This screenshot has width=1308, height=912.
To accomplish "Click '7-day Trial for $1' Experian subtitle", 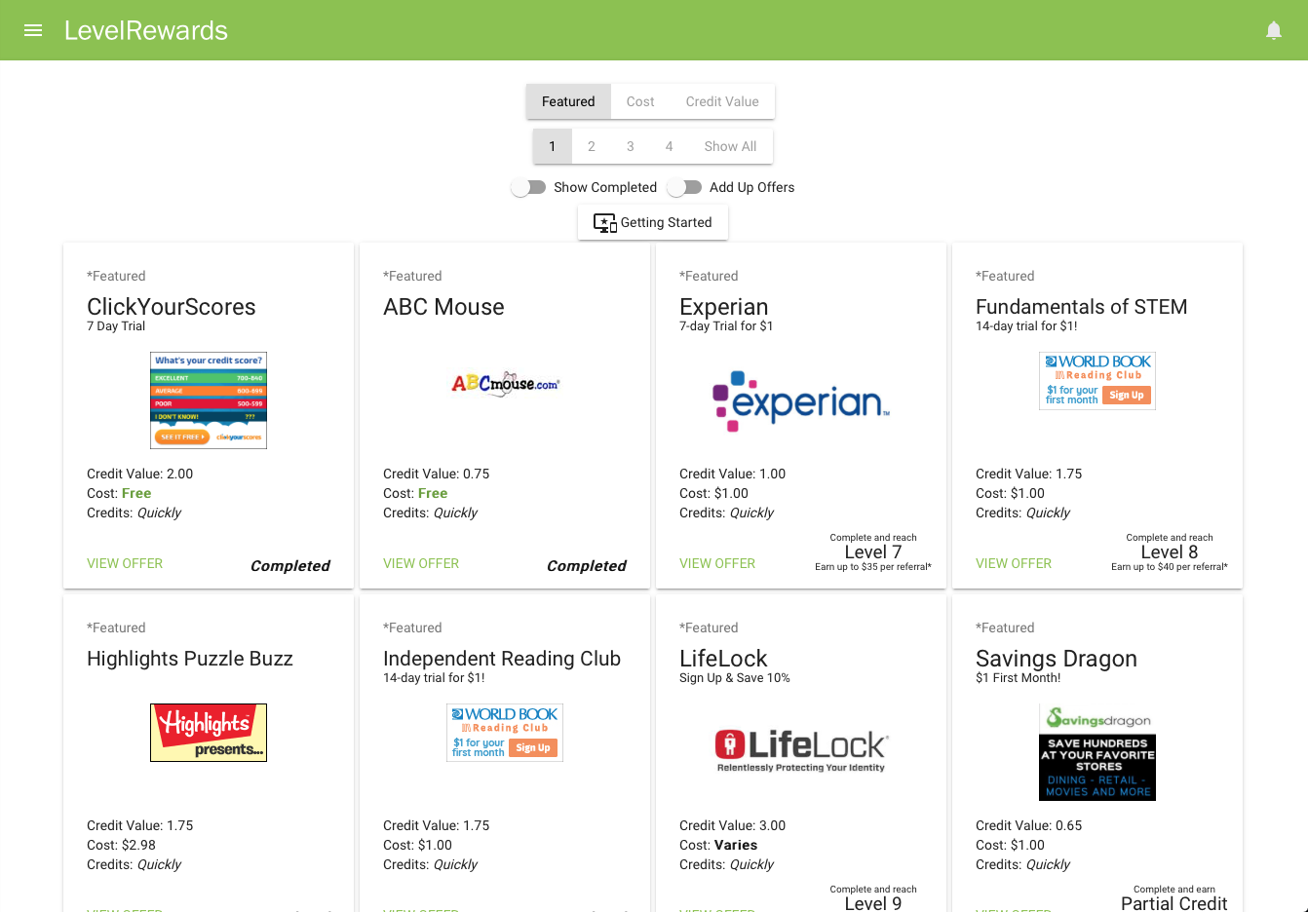I will pos(726,326).
